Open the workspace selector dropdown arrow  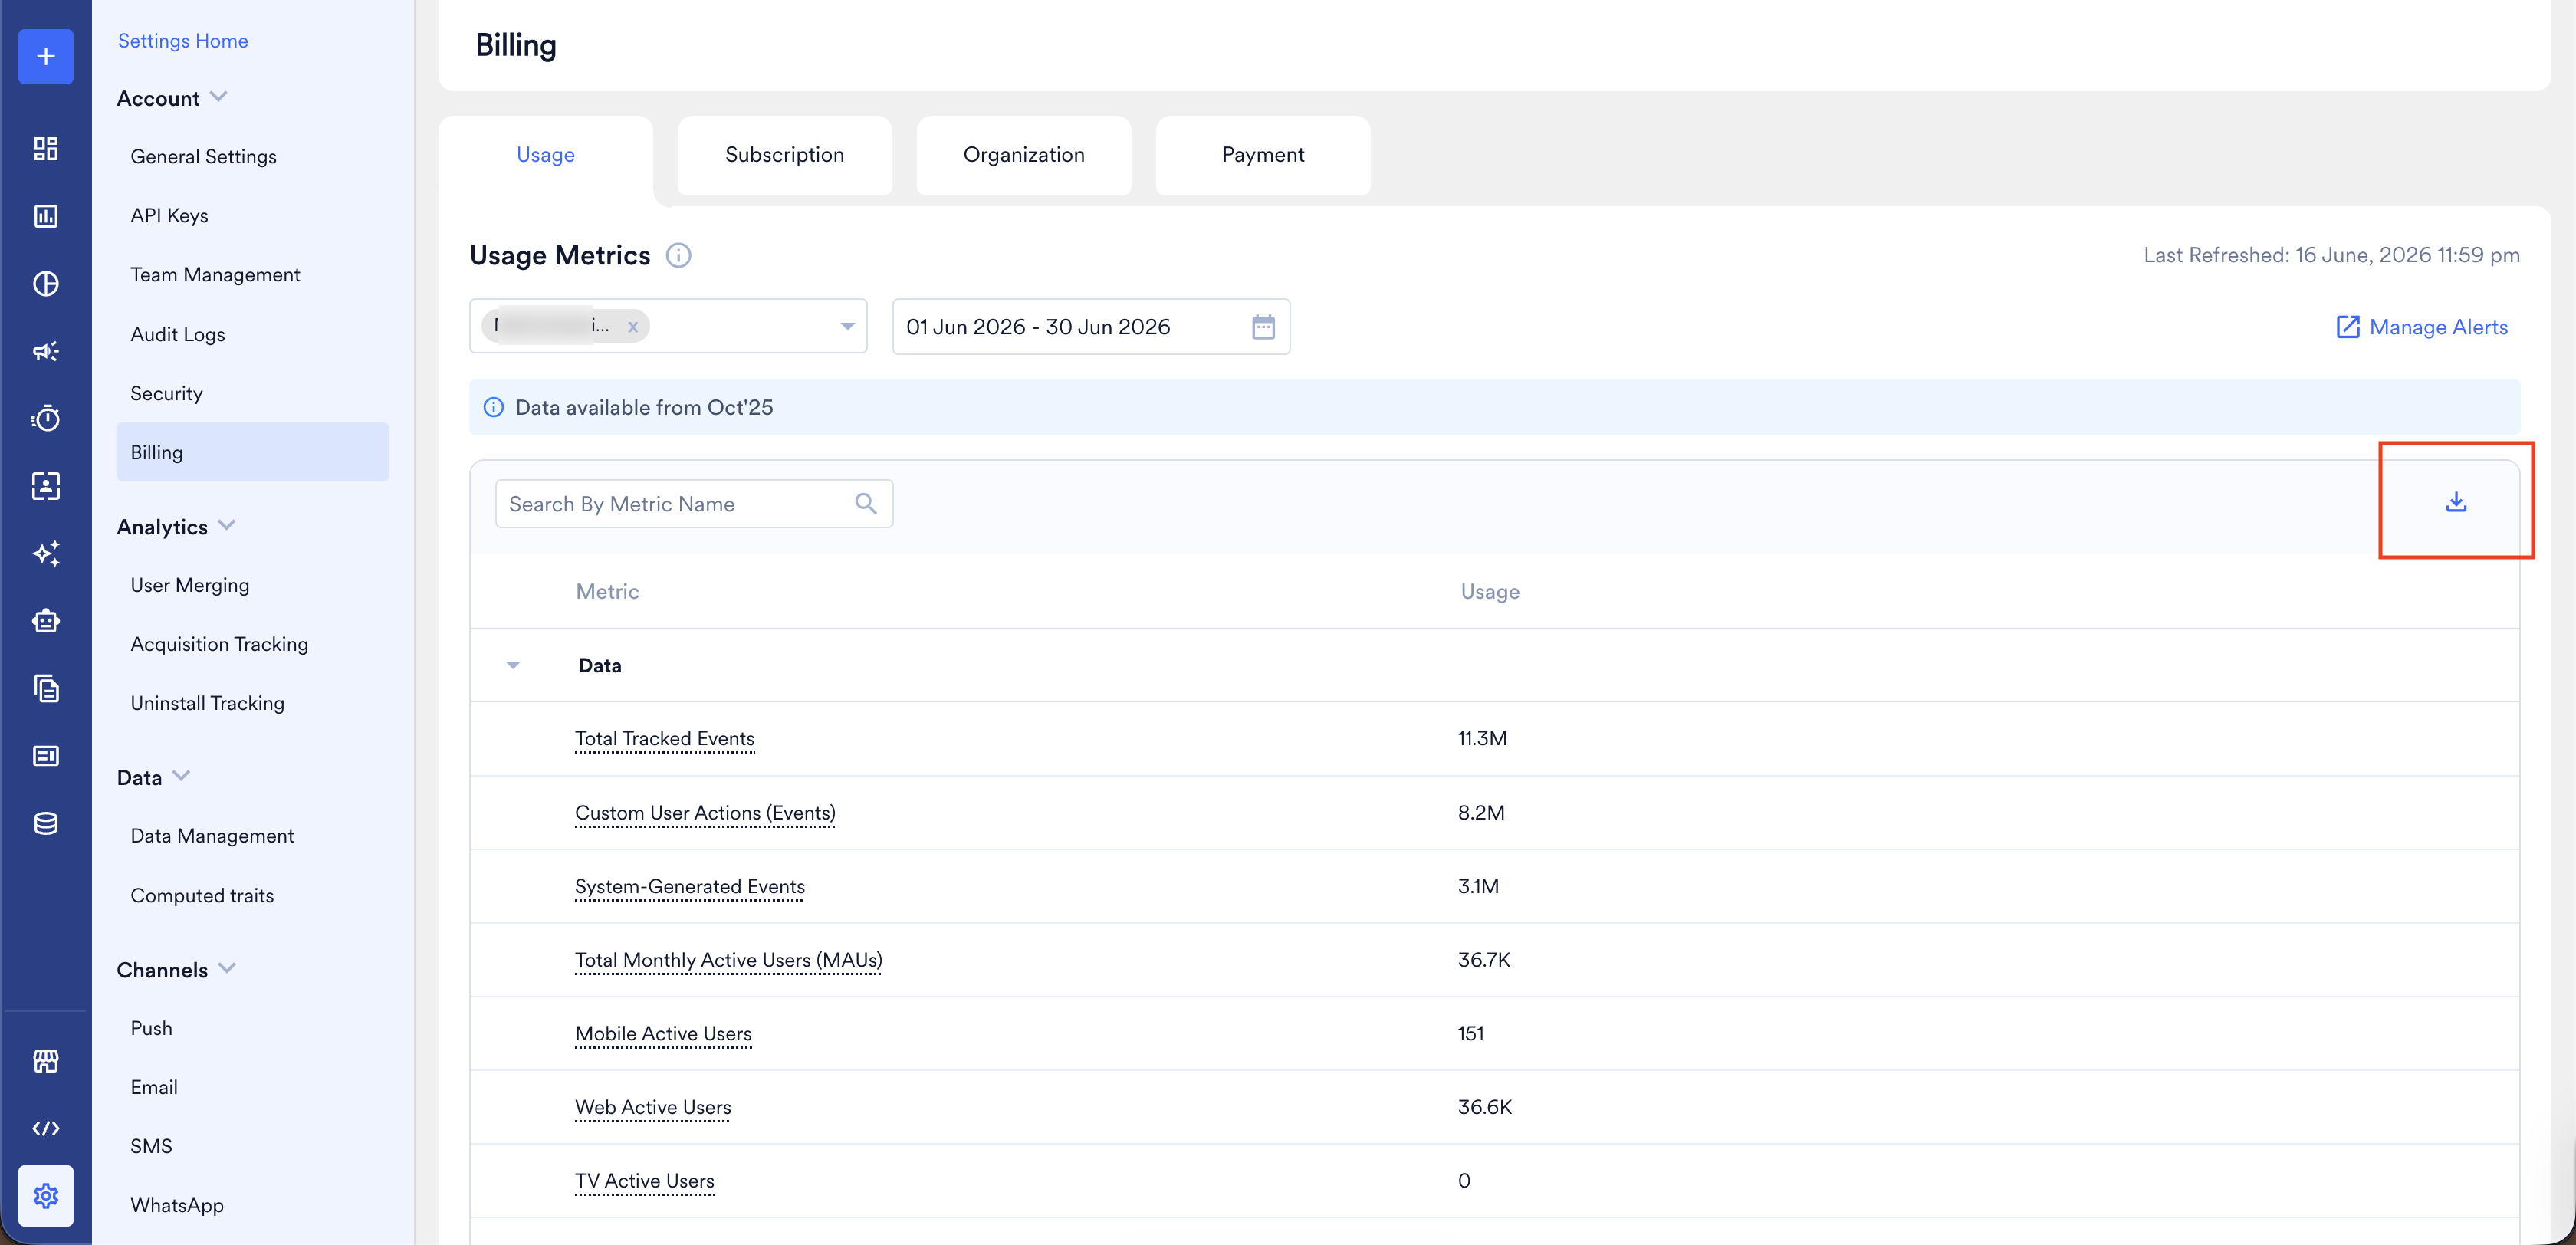pyautogui.click(x=847, y=327)
